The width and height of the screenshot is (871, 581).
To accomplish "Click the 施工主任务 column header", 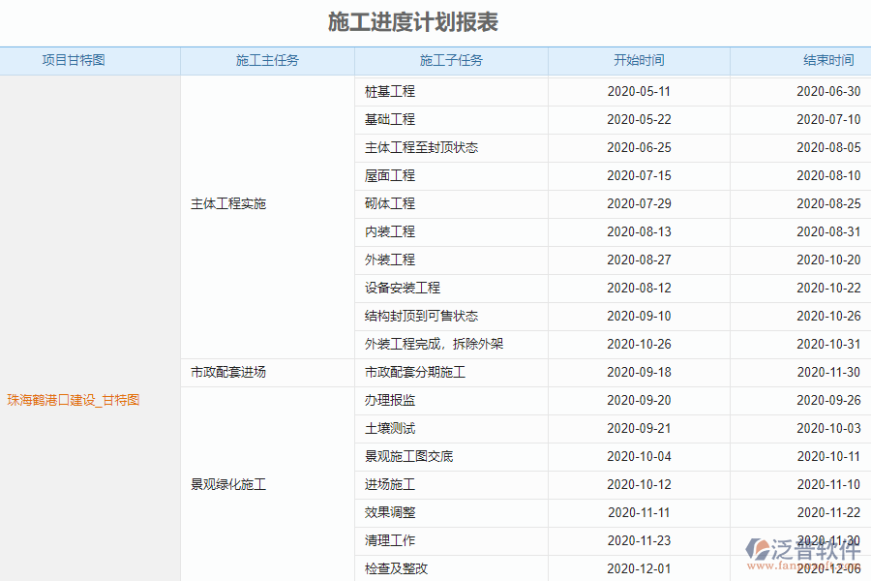I will 267,60.
